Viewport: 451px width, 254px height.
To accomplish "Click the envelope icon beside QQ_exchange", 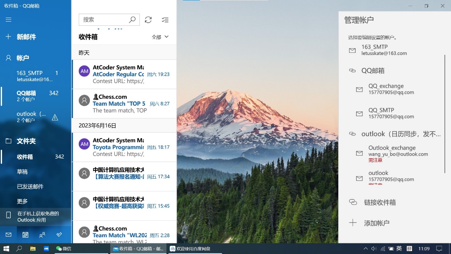I will click(x=359, y=89).
